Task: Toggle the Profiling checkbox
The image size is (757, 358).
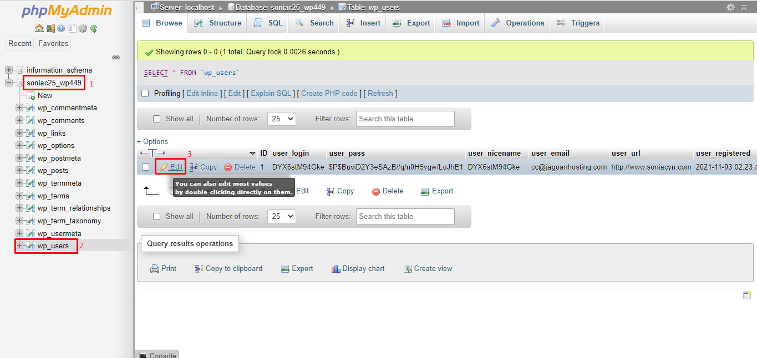Action: pyautogui.click(x=145, y=94)
